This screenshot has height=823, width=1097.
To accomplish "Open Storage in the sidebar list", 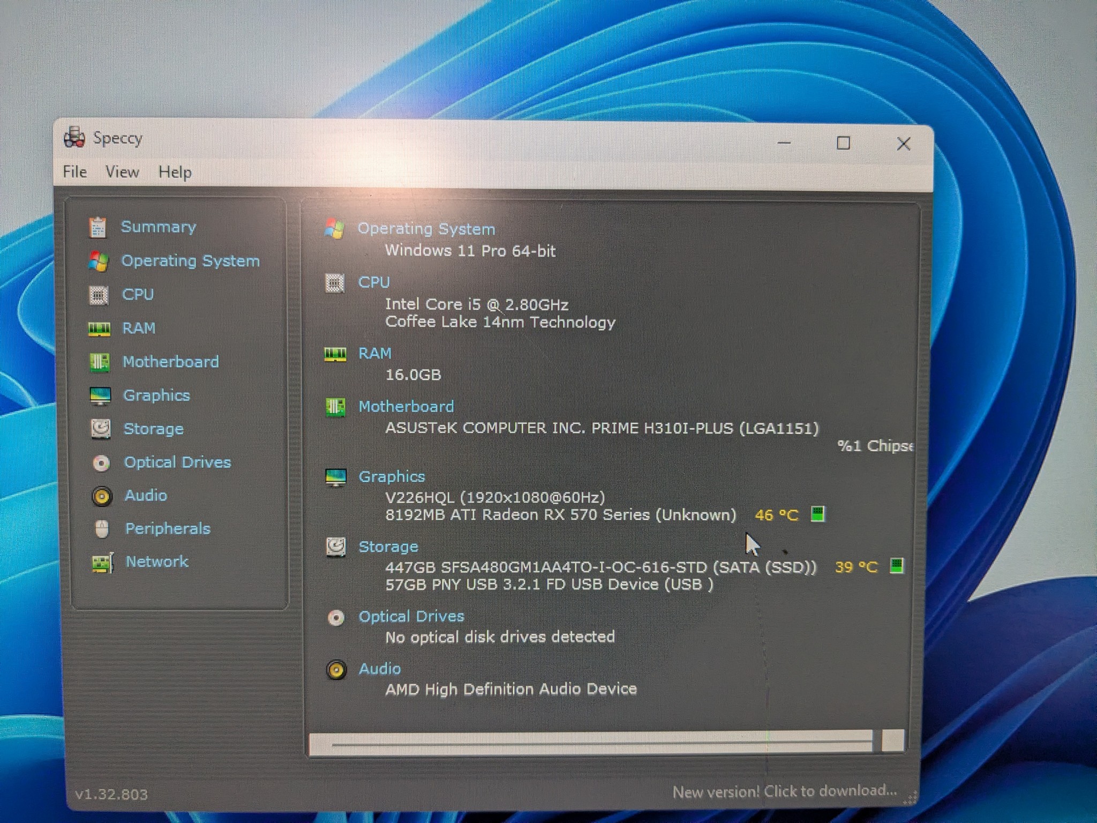I will click(154, 429).
